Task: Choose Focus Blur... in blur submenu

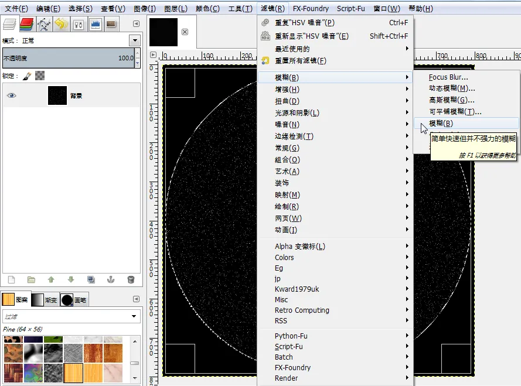Action: click(x=466, y=77)
